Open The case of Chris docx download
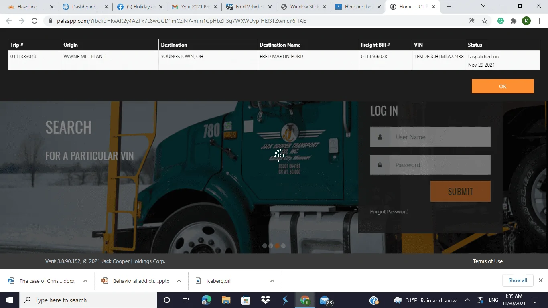 coord(42,281)
